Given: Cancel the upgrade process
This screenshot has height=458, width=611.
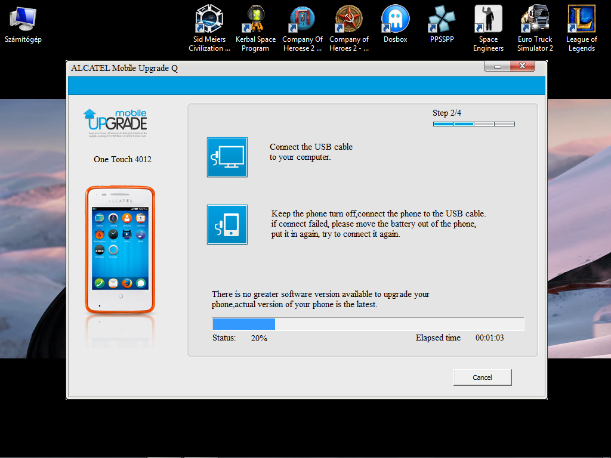Looking at the screenshot, I should [482, 377].
